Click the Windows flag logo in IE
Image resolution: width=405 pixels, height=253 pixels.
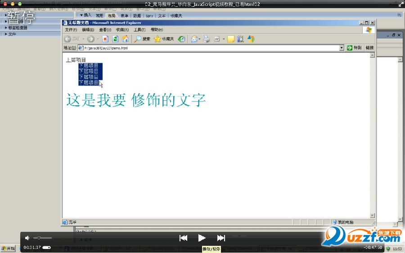pyautogui.click(x=369, y=30)
